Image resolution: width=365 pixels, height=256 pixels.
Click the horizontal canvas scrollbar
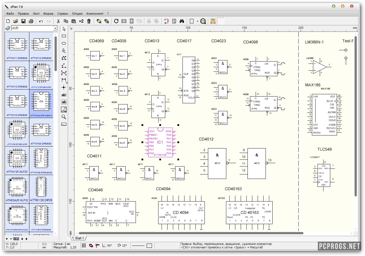click(191, 233)
